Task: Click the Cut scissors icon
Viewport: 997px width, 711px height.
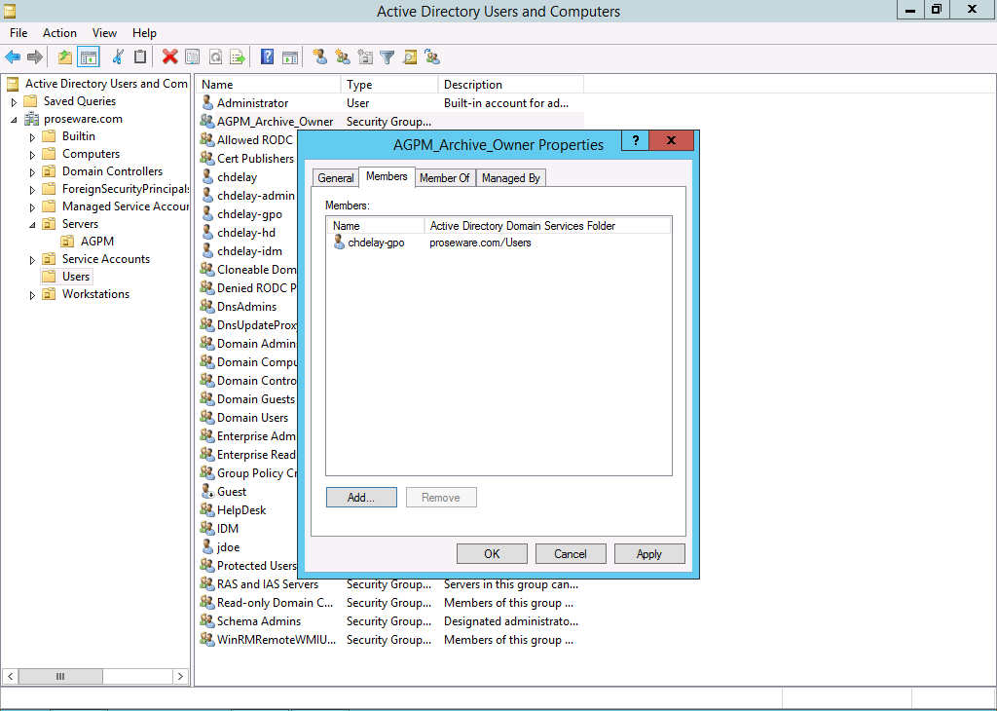Action: tap(118, 57)
